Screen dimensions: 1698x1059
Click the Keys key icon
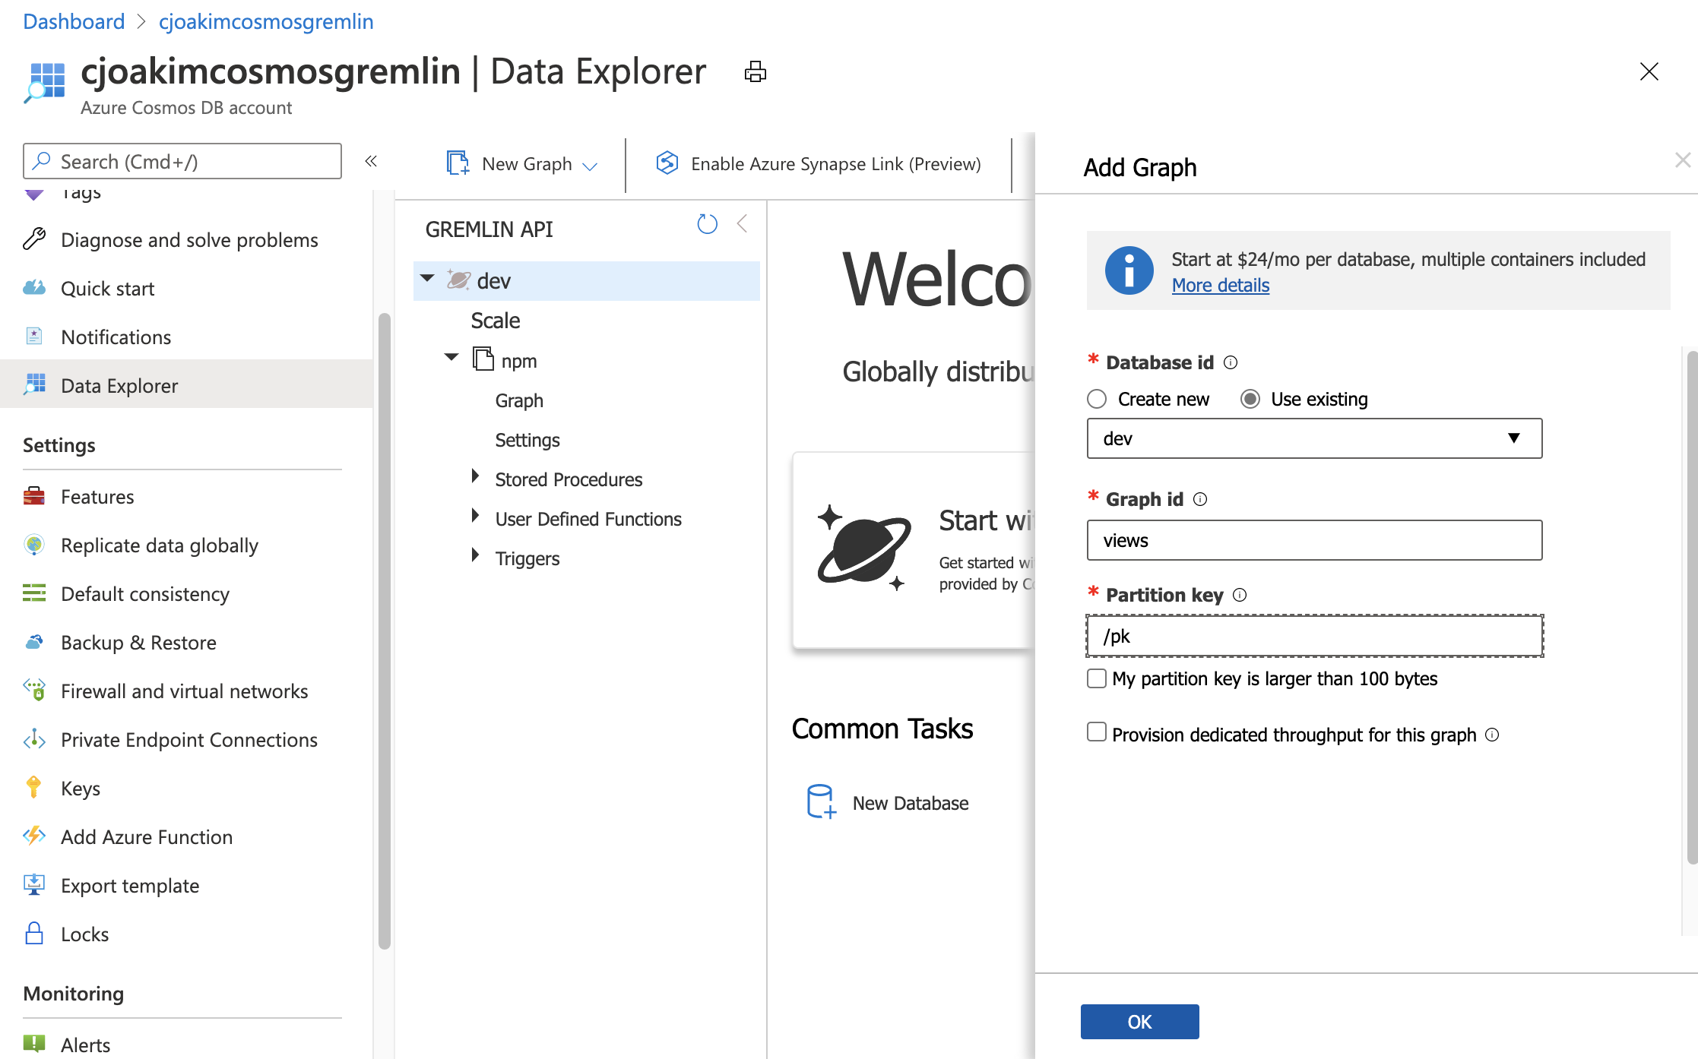pos(34,787)
